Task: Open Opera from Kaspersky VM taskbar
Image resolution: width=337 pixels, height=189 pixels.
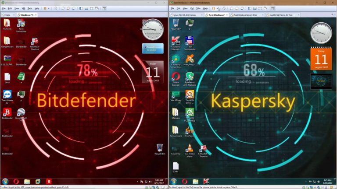Action: (x=184, y=182)
